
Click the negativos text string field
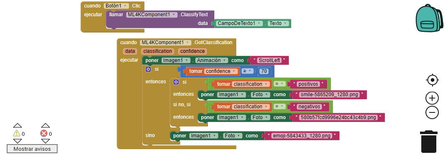pyautogui.click(x=309, y=107)
